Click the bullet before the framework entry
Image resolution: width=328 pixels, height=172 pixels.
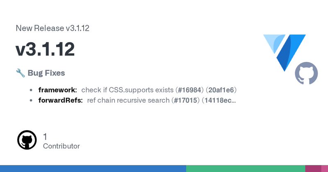click(31, 90)
